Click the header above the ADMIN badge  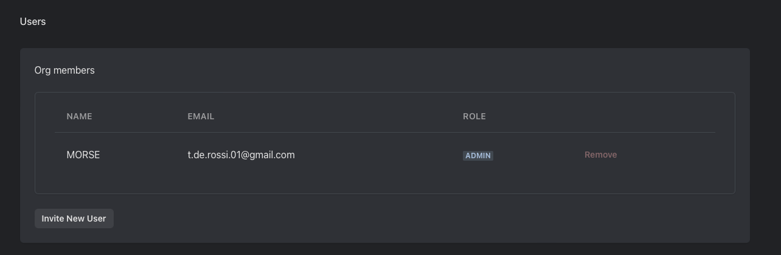[474, 116]
